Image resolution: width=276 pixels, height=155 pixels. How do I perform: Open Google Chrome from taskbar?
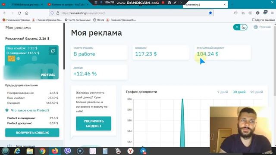(42, 151)
